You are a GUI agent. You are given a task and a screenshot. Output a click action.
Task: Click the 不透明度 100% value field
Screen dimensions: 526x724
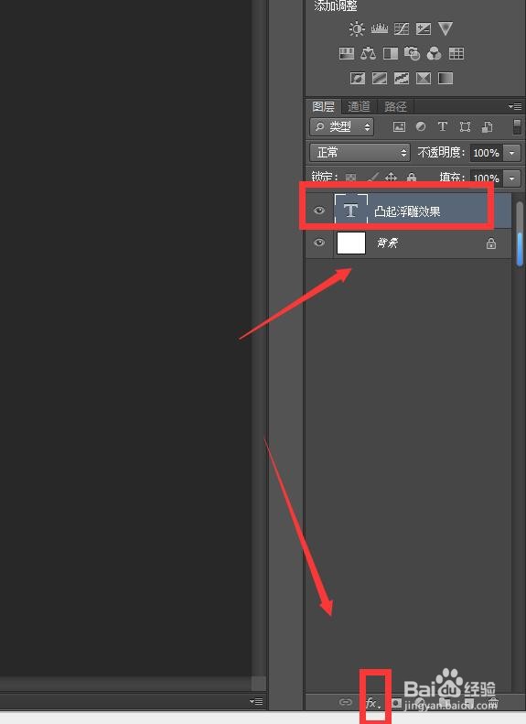click(x=487, y=153)
